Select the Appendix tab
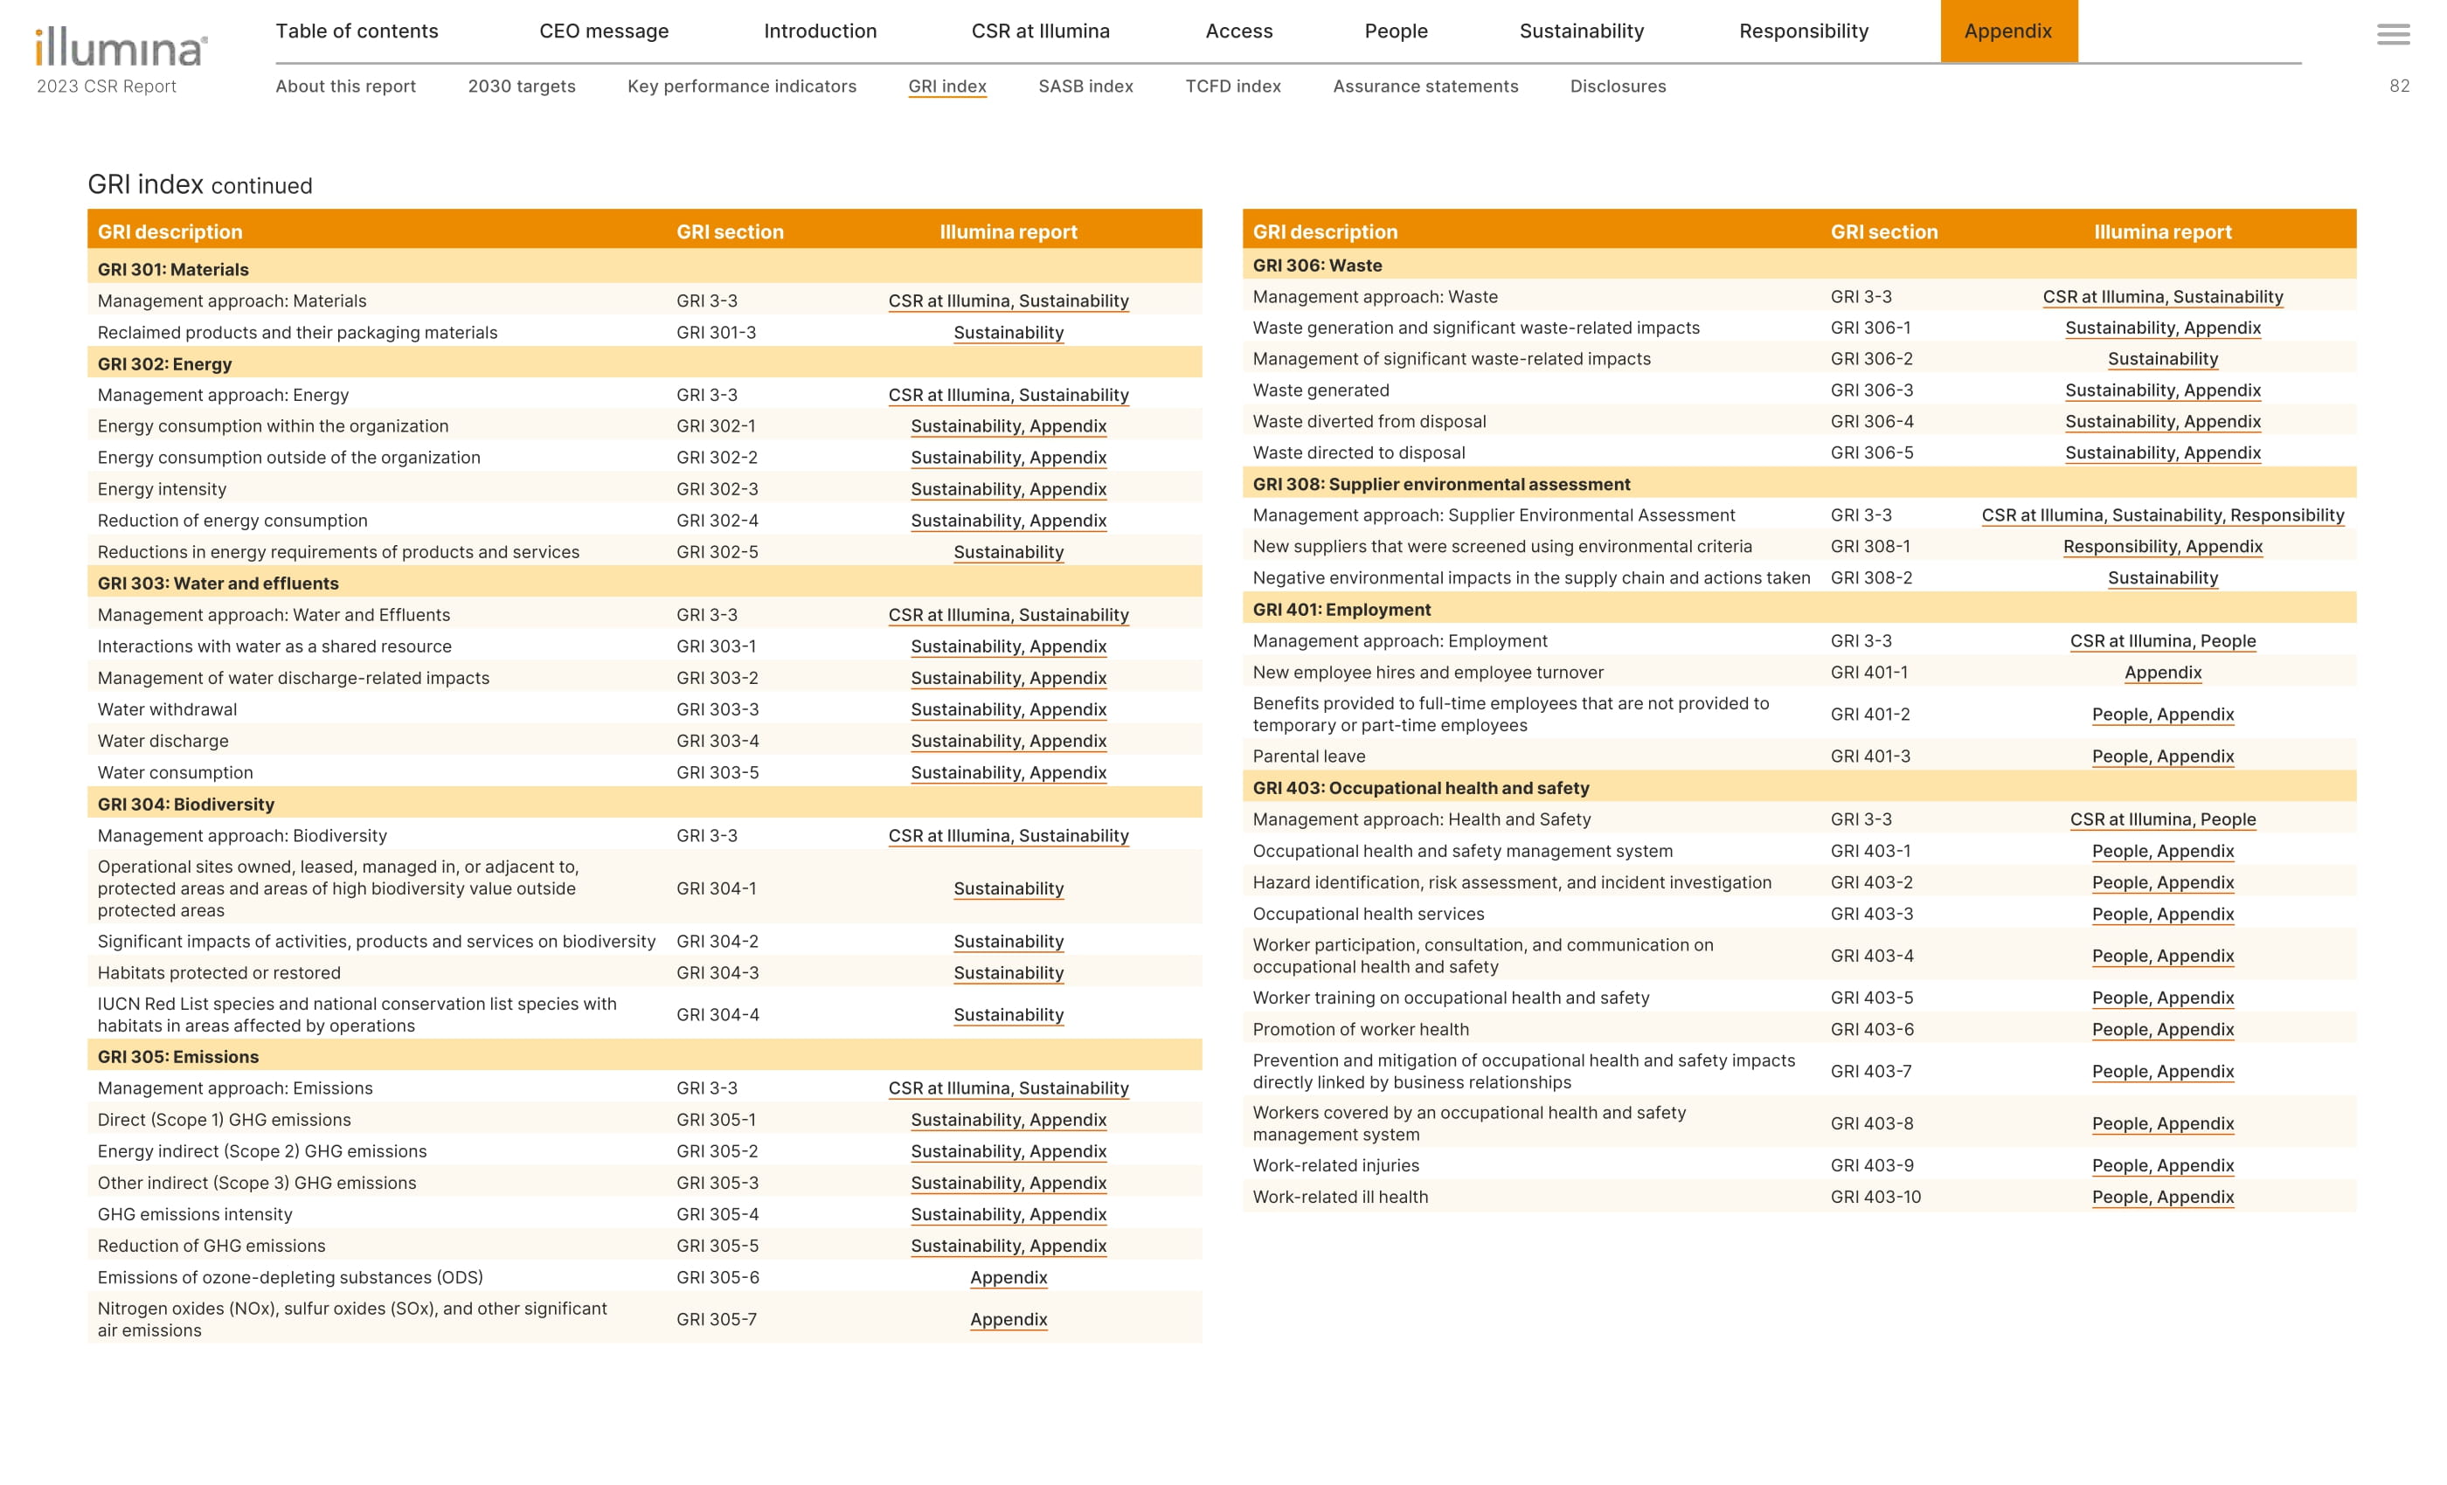This screenshot has width=2447, height=1485. [2007, 31]
